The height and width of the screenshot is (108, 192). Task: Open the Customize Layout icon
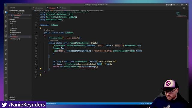coord(174,5)
